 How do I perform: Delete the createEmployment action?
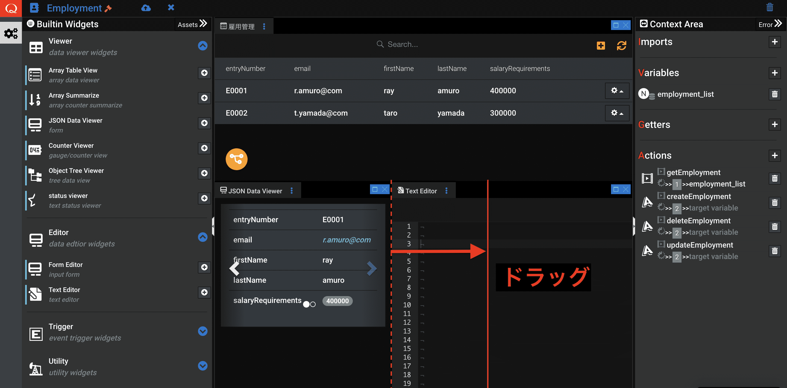pos(774,203)
